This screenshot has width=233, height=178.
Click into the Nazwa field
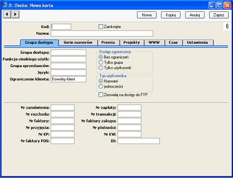point(102,33)
